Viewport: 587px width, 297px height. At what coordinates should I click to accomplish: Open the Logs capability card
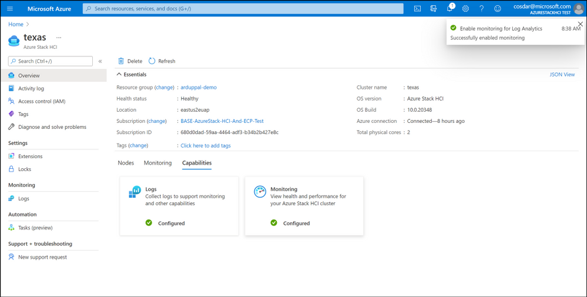tap(179, 206)
